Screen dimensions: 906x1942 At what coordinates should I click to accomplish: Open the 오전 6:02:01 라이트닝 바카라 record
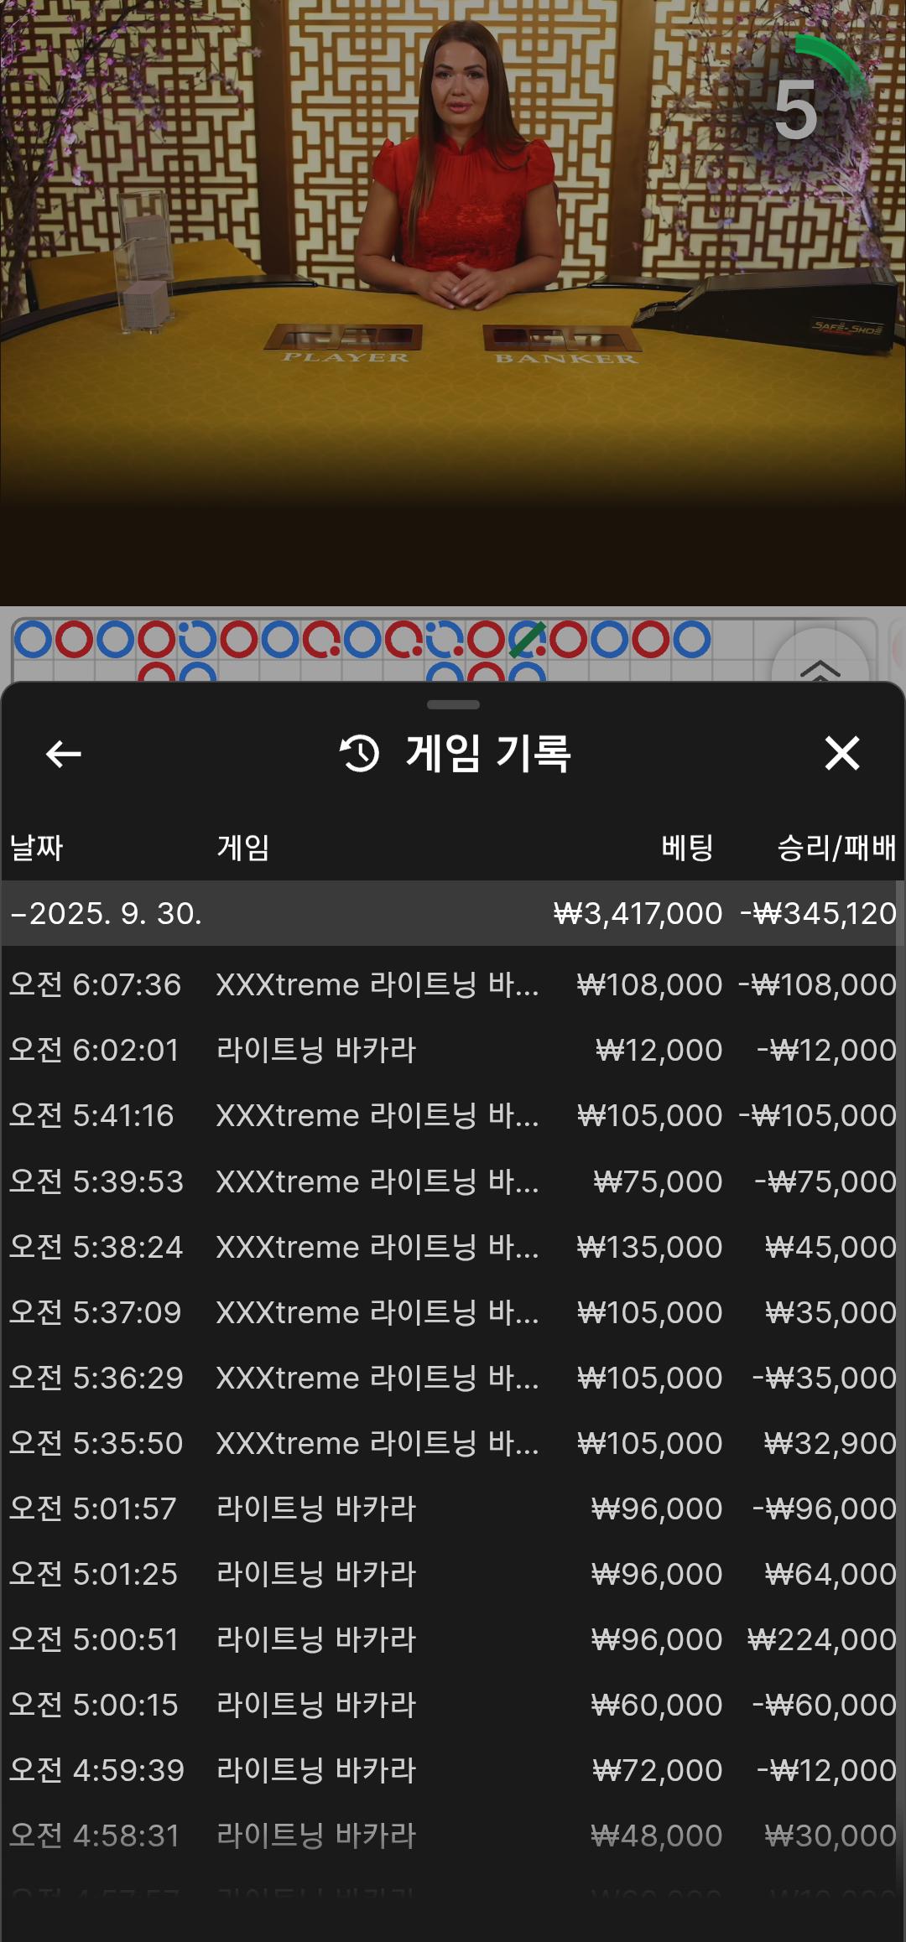[453, 1050]
